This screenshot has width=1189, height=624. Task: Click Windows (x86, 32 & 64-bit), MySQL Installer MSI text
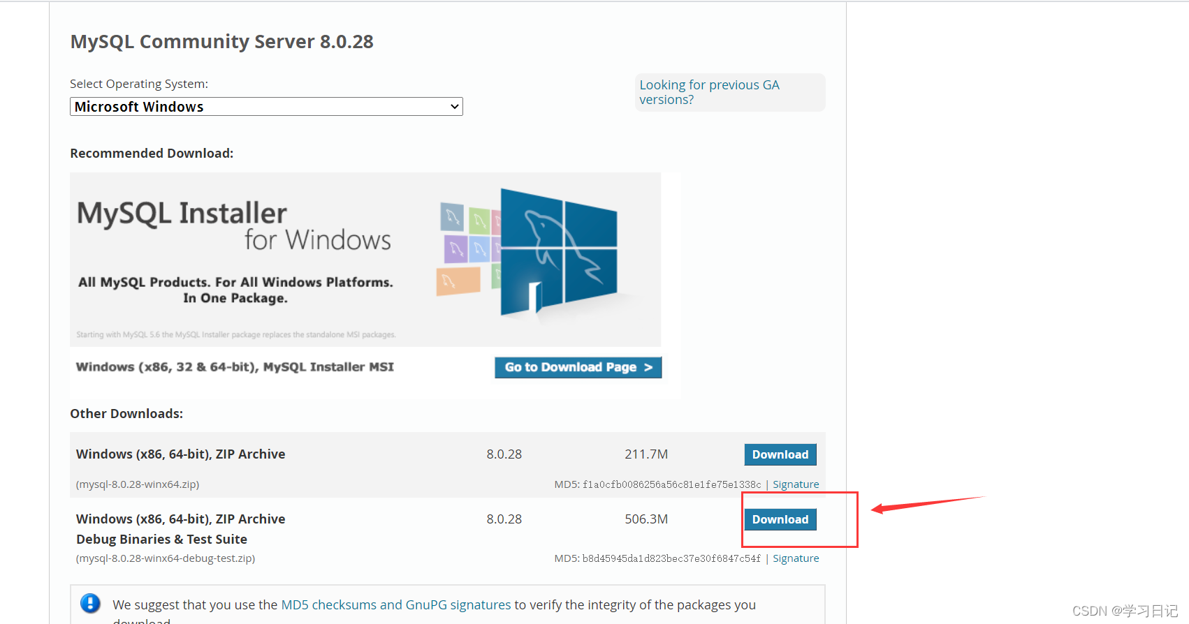point(235,367)
